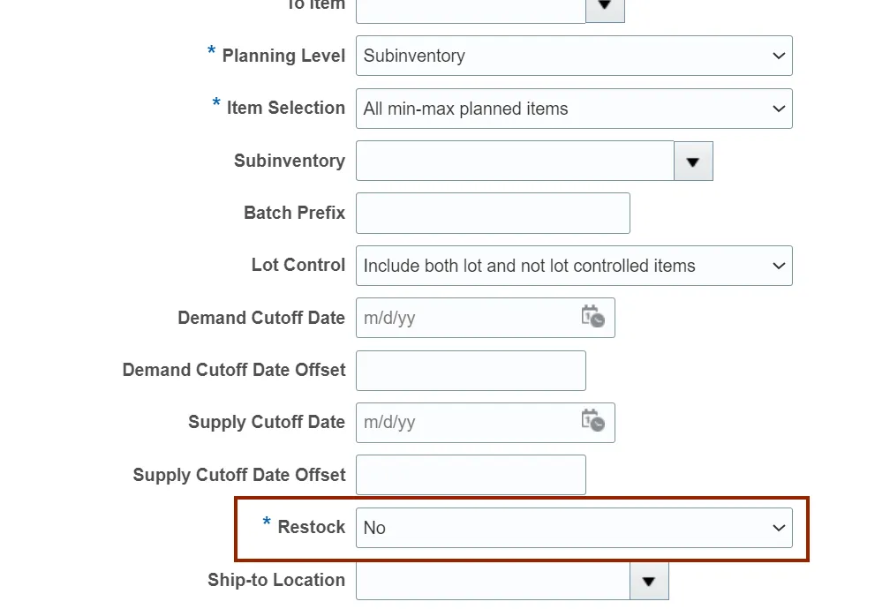The height and width of the screenshot is (609, 890).
Task: Select the Demand Cutoff Date Offset field
Action: click(471, 371)
